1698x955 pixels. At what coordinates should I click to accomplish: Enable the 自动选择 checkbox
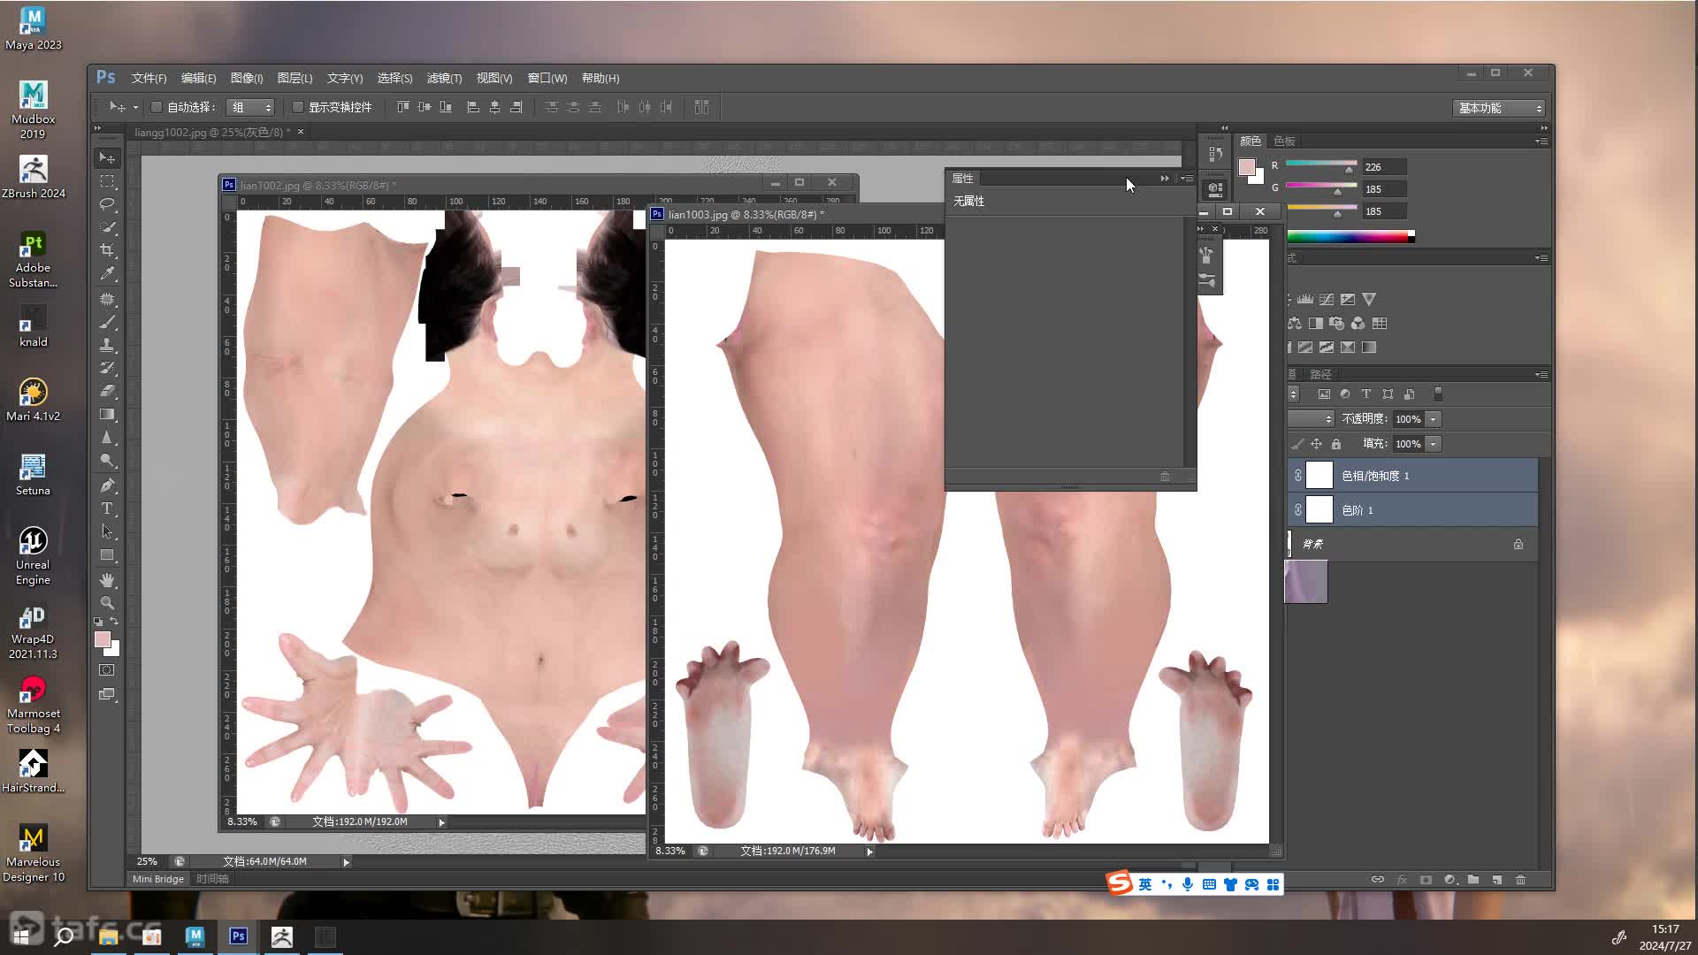[x=157, y=107]
